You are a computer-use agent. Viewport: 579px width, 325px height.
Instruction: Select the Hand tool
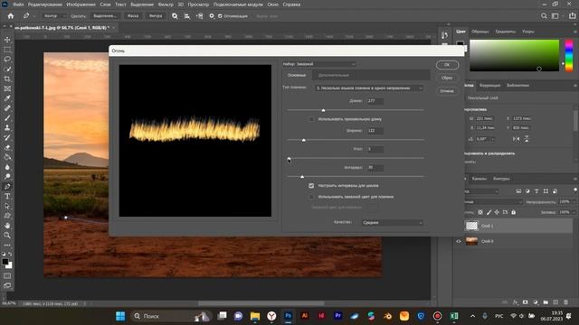click(x=7, y=226)
